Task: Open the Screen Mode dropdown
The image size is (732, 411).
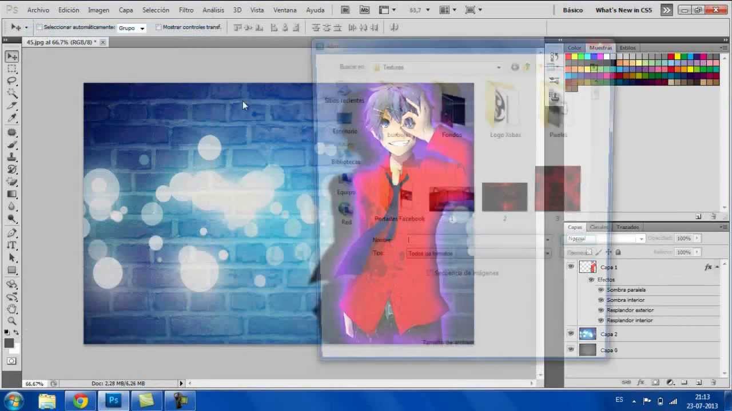Action: 474,10
